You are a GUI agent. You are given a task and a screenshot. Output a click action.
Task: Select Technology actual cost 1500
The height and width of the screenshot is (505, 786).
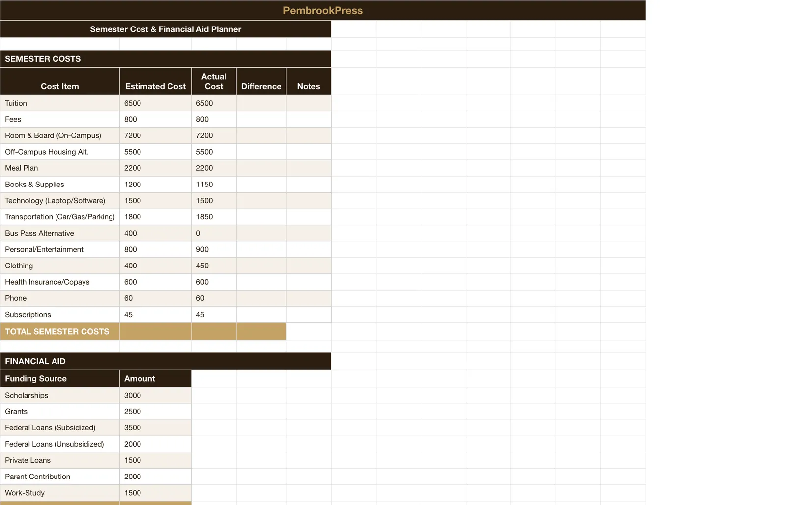[214, 200]
